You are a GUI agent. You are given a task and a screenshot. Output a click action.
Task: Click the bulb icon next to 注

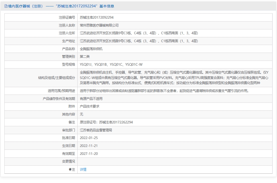click(x=70, y=169)
